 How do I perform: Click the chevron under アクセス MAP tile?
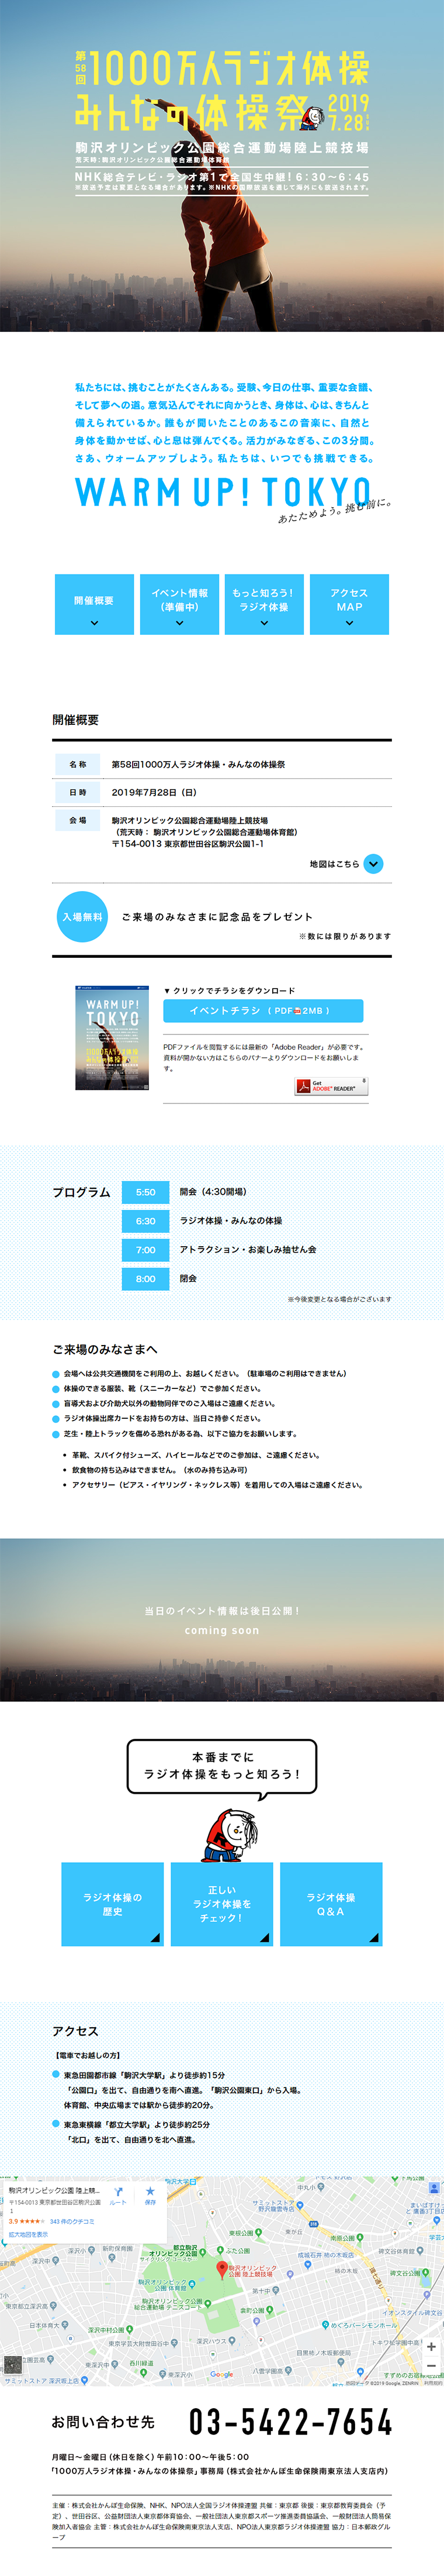pos(349,623)
